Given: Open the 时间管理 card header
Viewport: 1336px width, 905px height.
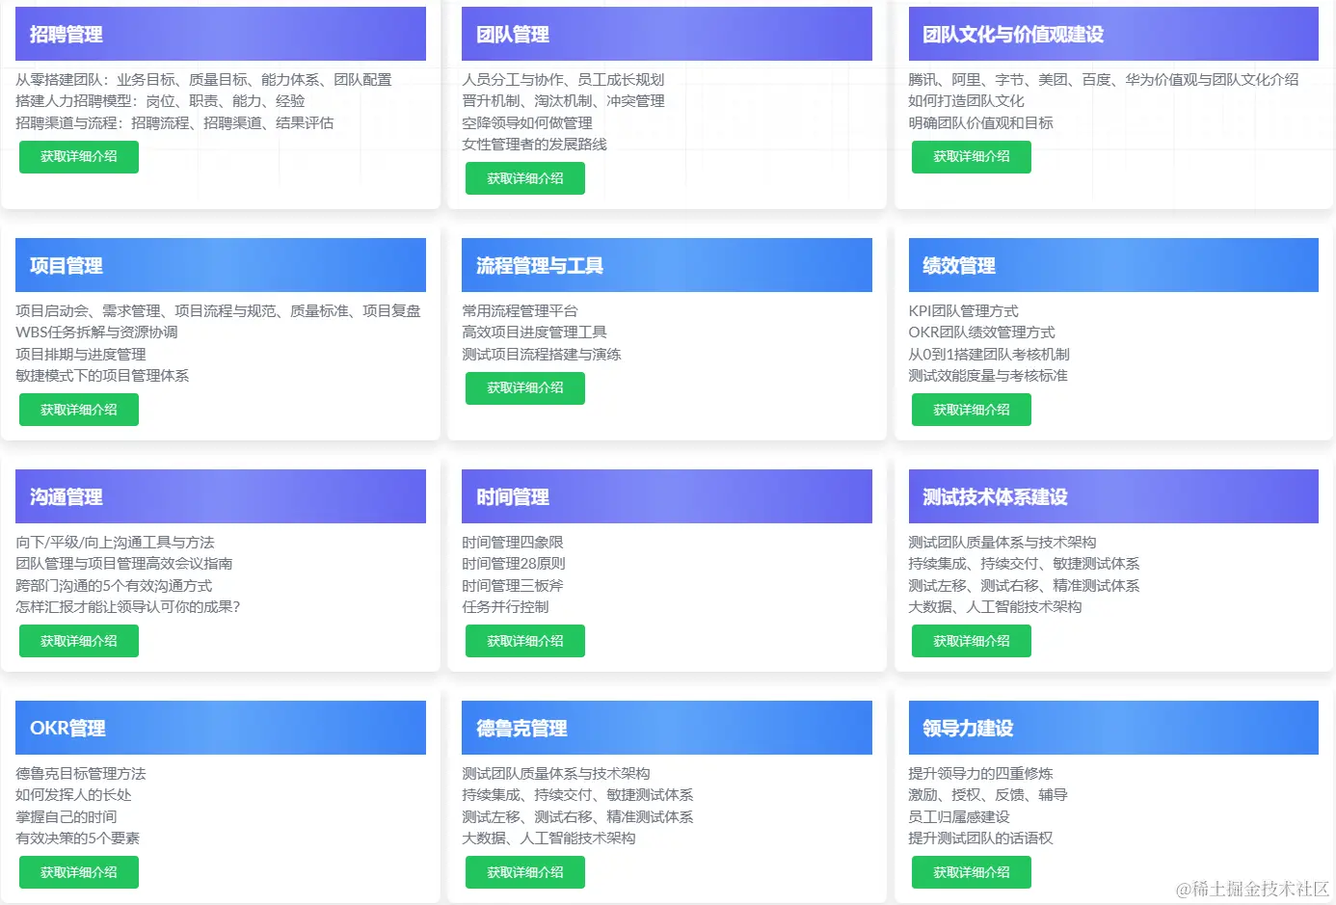Looking at the screenshot, I should point(665,495).
